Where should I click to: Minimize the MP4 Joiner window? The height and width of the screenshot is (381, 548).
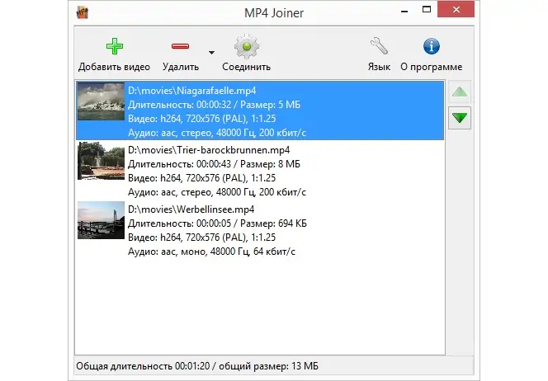click(x=404, y=12)
